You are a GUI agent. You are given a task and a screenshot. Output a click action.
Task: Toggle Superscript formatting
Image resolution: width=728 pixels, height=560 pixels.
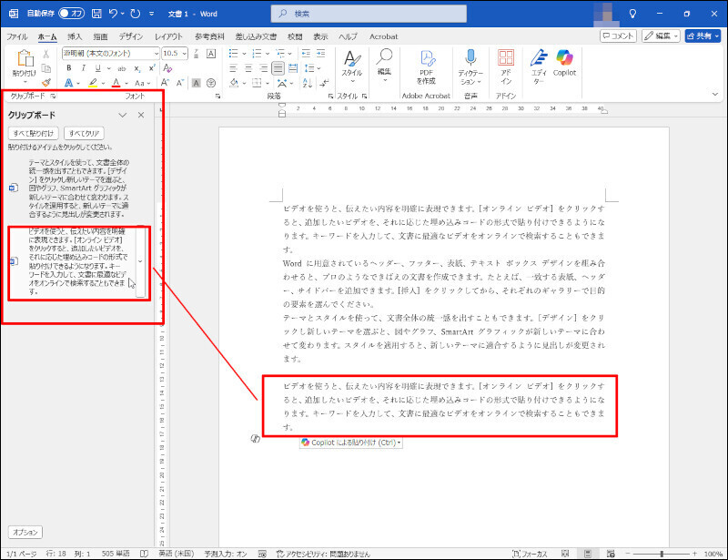point(151,68)
